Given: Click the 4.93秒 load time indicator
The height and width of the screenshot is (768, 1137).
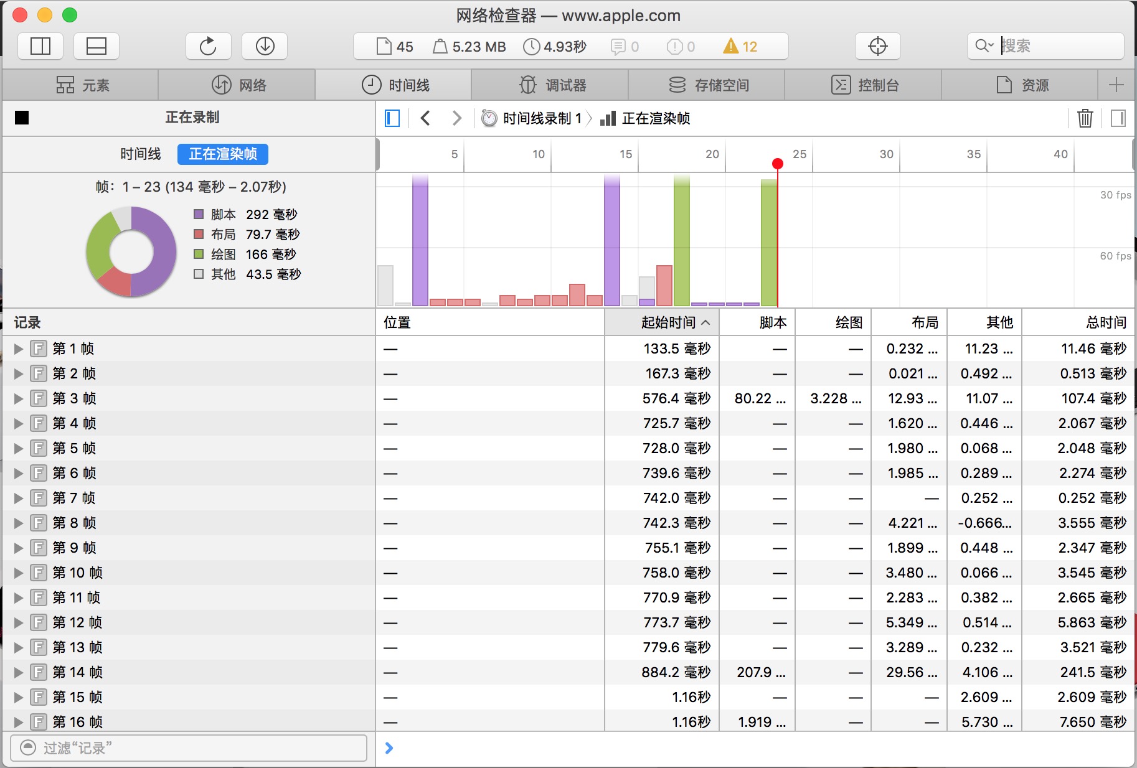Looking at the screenshot, I should coord(555,47).
